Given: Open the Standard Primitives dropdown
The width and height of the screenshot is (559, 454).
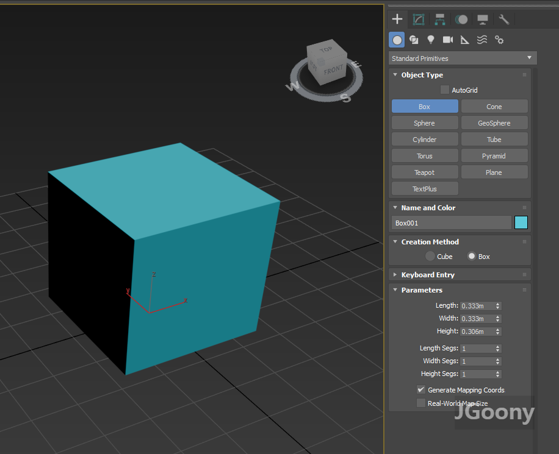Looking at the screenshot, I should tap(463, 58).
